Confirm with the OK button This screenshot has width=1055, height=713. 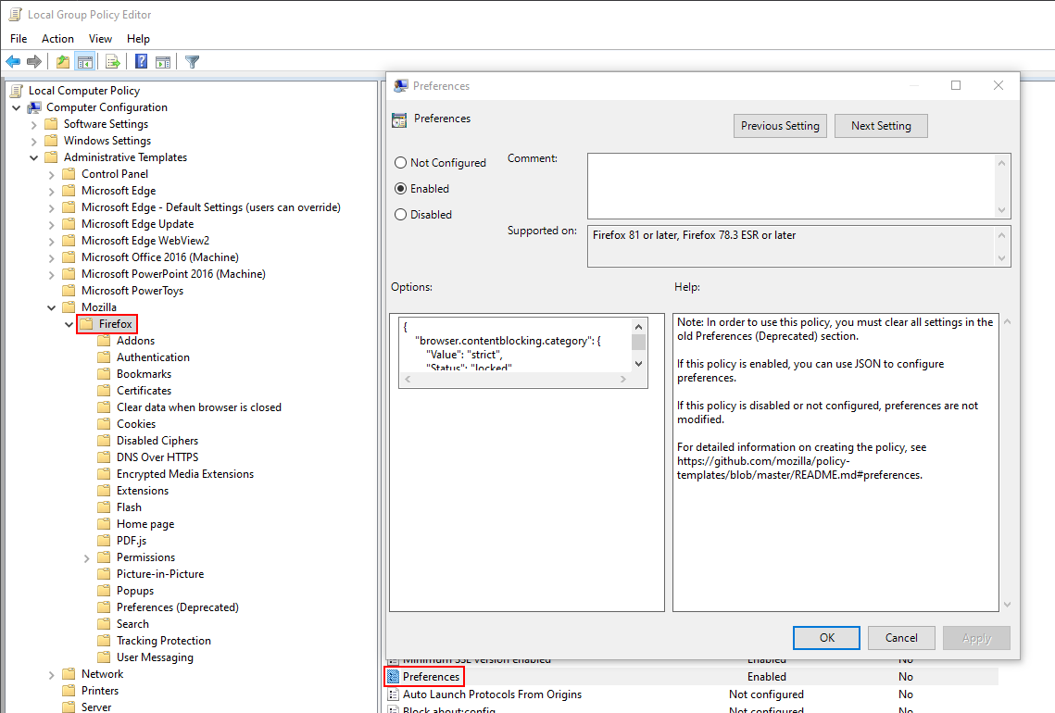point(826,638)
